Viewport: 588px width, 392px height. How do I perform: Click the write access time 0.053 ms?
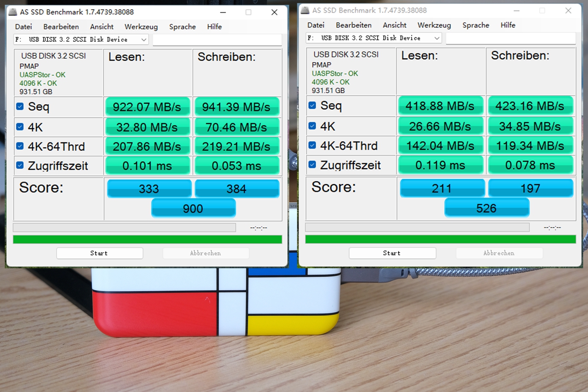[x=237, y=166]
